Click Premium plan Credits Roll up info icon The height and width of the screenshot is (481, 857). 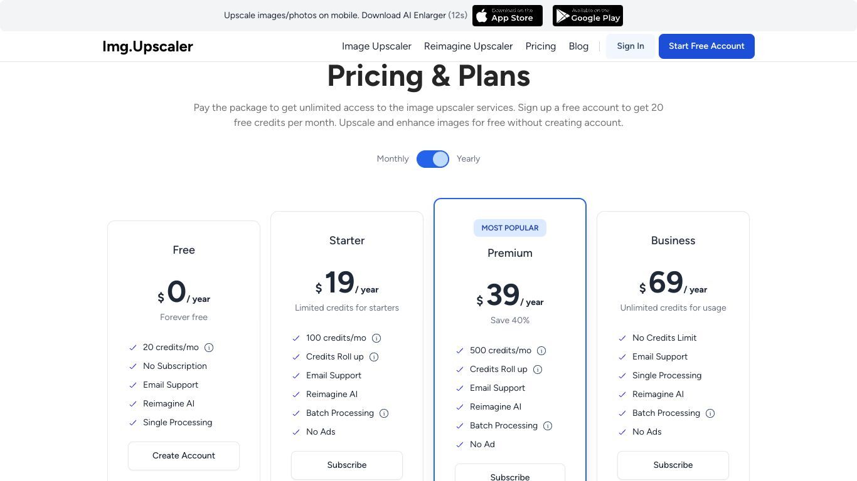(x=538, y=370)
